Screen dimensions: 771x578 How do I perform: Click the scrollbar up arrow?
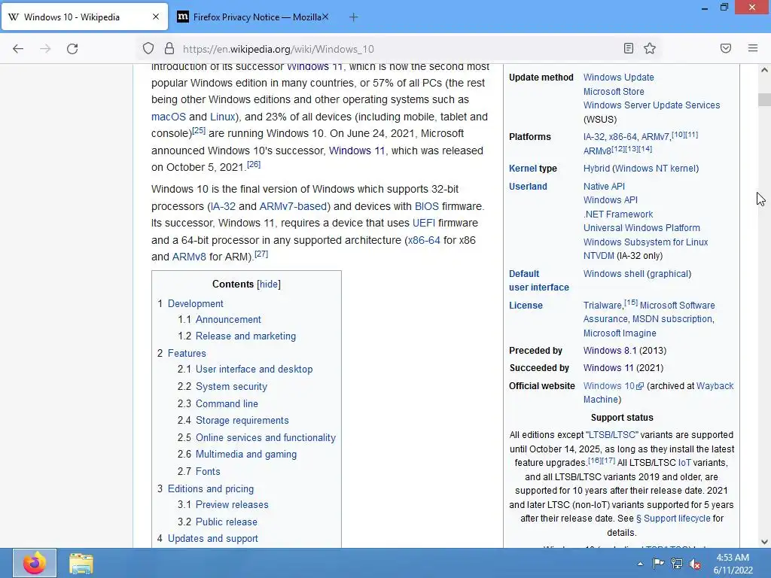764,70
